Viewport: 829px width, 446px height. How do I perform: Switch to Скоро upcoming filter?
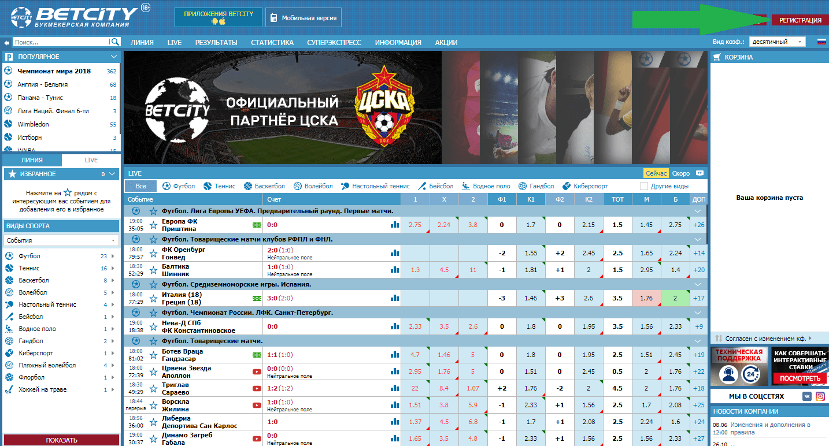681,173
